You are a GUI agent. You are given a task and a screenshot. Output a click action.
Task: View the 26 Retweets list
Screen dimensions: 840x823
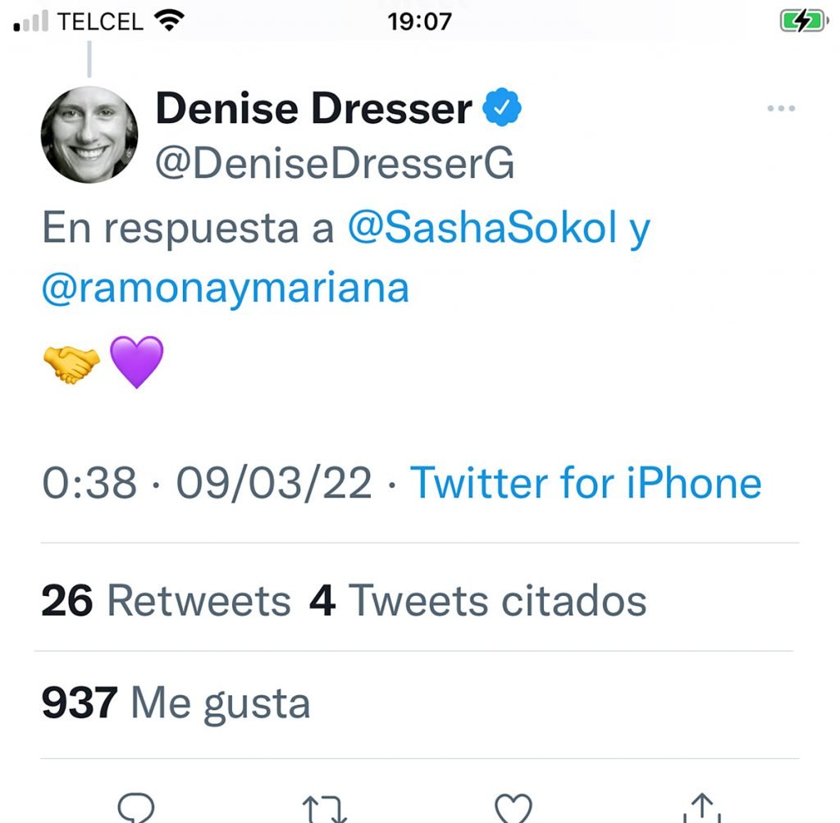click(166, 602)
